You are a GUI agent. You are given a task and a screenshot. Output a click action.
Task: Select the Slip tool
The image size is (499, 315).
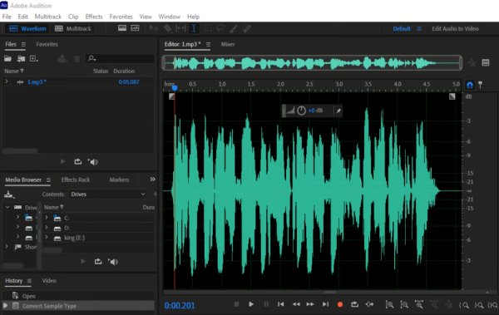[x=180, y=28]
